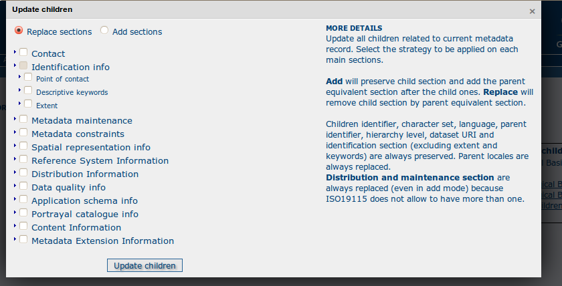Tick the Descriptive keywords checkbox

point(28,91)
